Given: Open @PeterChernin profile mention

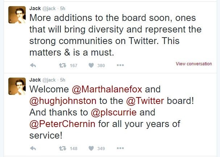Looking at the screenshot, I should 63,124.
